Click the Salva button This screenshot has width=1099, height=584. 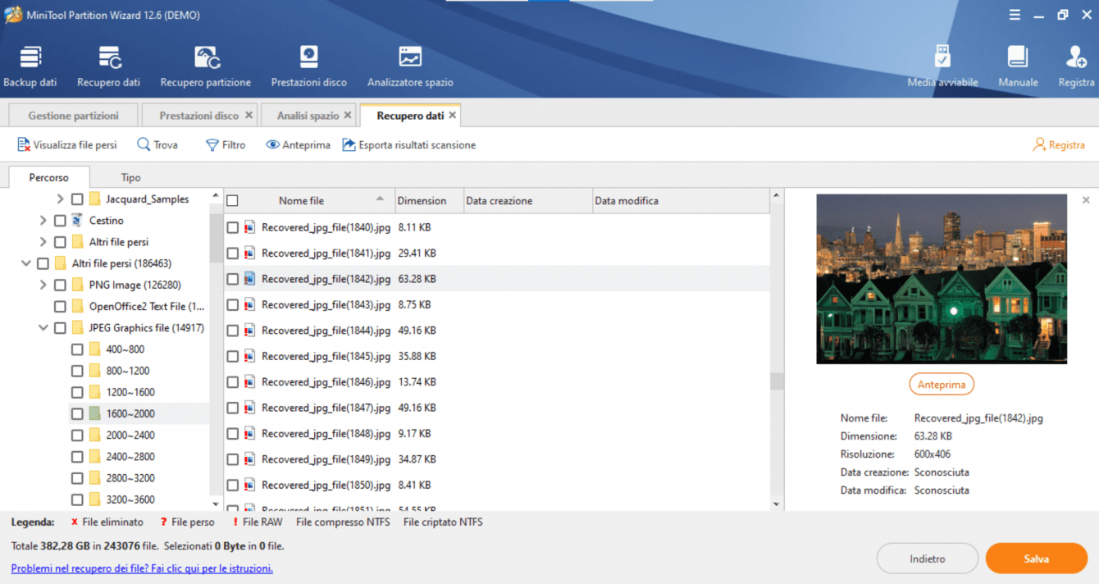pyautogui.click(x=1036, y=559)
